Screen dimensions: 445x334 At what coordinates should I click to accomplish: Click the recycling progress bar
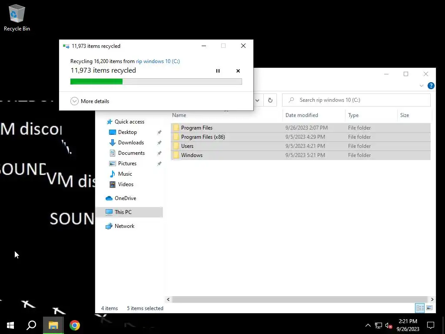[156, 81]
